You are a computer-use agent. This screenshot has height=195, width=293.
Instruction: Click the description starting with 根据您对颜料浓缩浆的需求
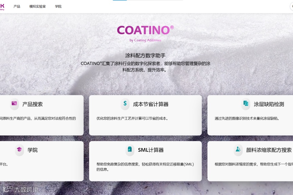[254, 164]
